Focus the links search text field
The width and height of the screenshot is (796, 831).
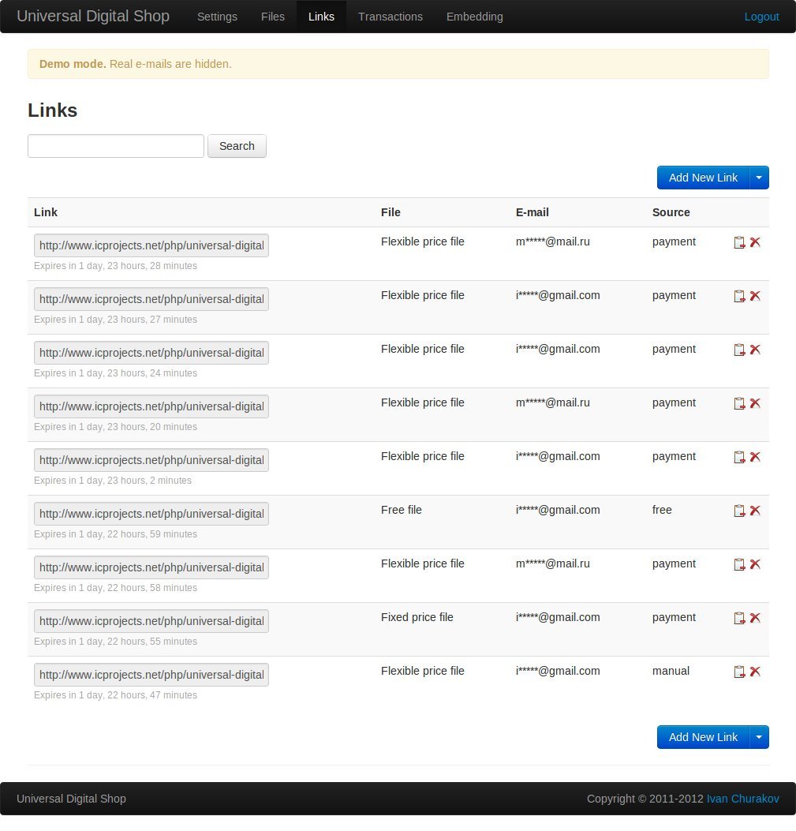(x=116, y=146)
